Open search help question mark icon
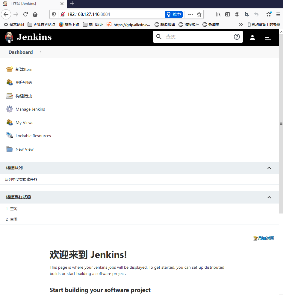The width and height of the screenshot is (283, 295). [x=237, y=37]
